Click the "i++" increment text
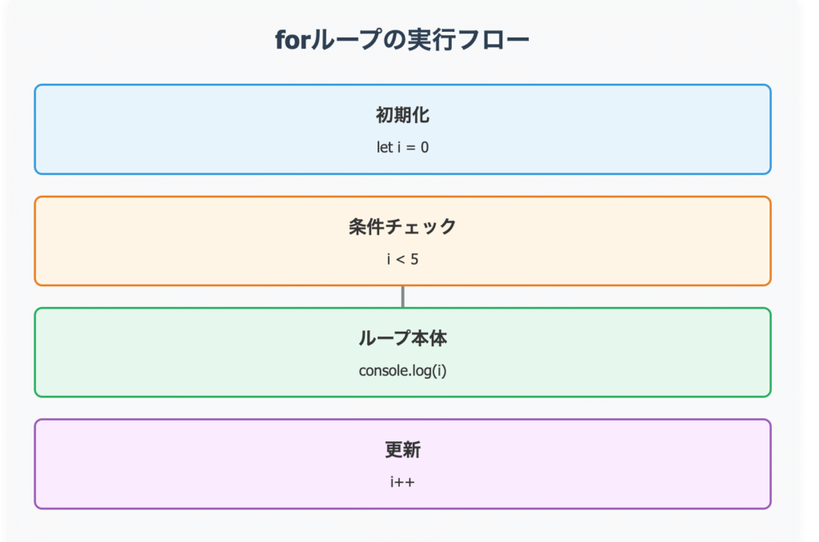 [402, 483]
